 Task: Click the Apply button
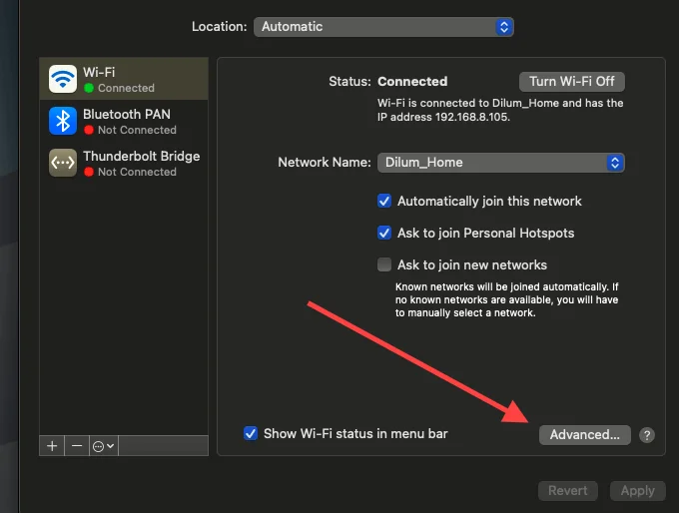(637, 491)
